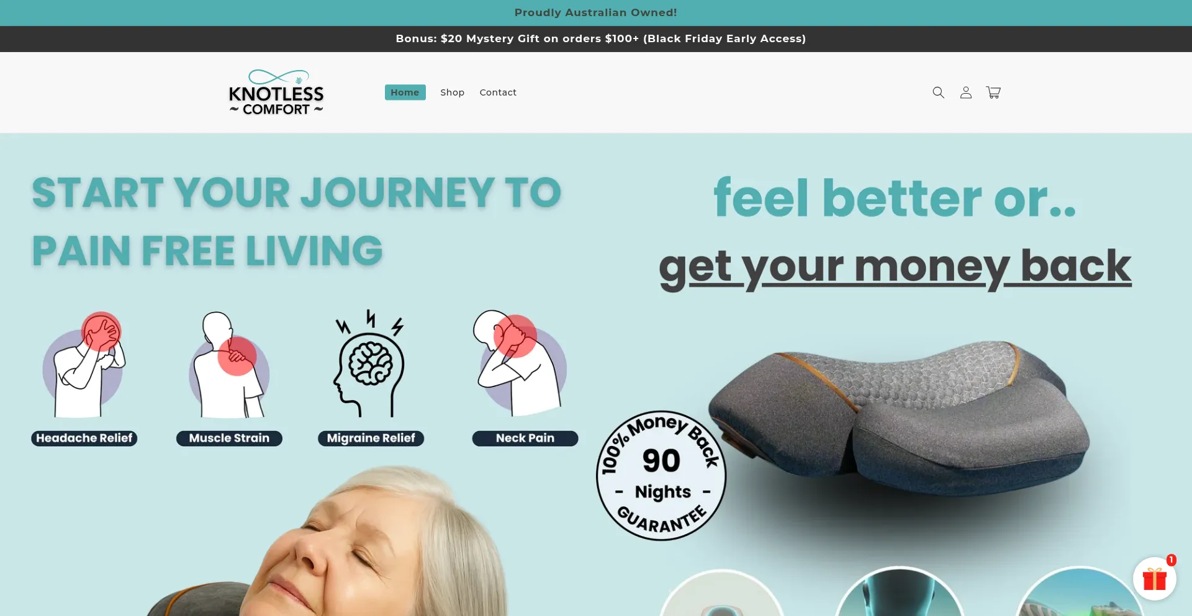This screenshot has width=1192, height=616.
Task: Open the Shop menu item
Action: [452, 92]
